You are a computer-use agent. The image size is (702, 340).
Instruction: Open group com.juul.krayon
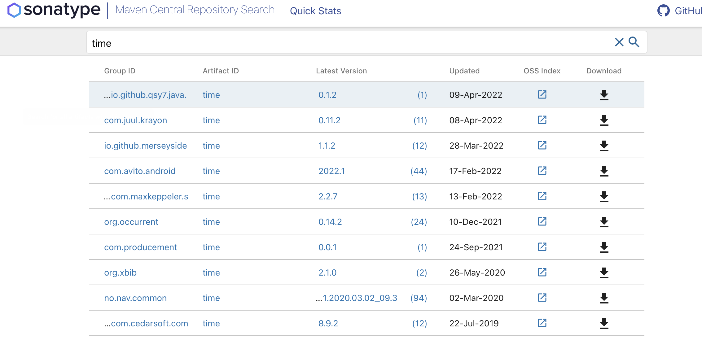click(135, 120)
